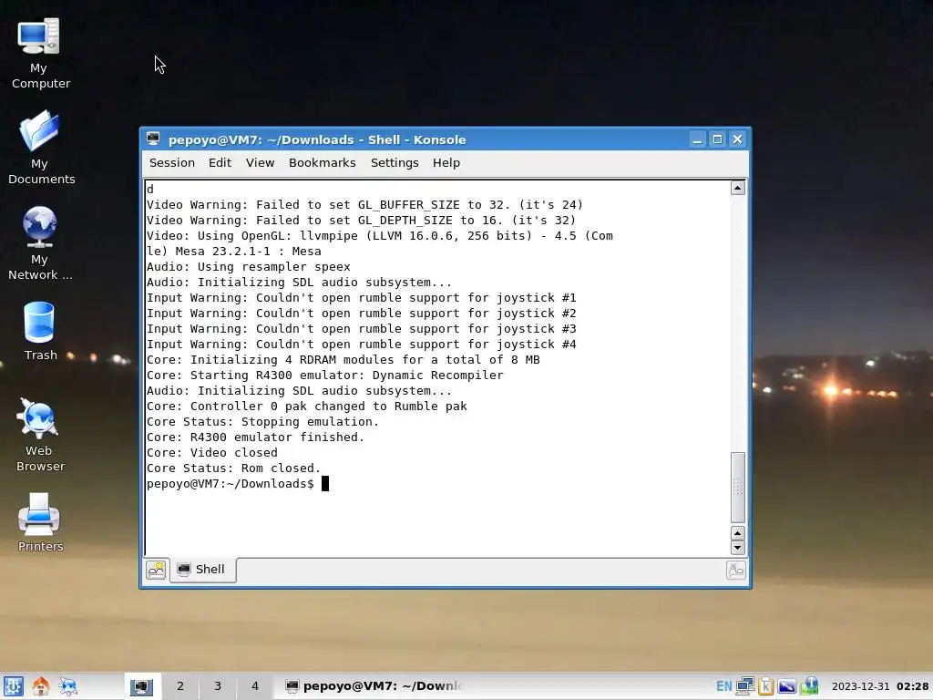Screen dimensions: 933x700
Task: Open the My Computer desktop icon
Action: pos(40,54)
